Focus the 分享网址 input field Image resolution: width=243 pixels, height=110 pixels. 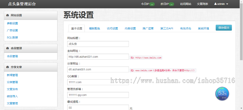[98, 70]
